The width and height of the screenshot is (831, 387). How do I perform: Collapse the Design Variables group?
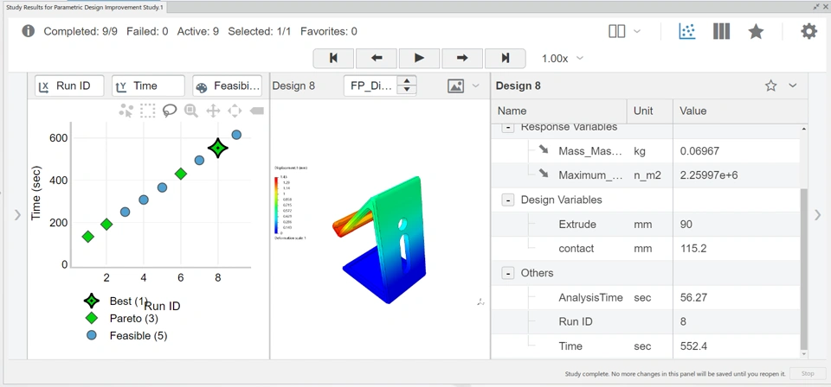pyautogui.click(x=507, y=200)
